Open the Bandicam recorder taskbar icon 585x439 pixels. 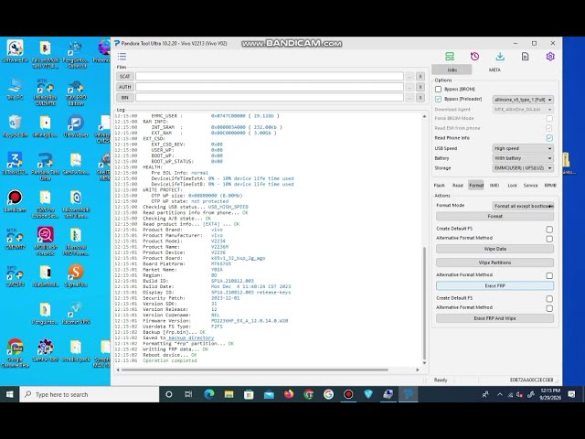coord(348,394)
